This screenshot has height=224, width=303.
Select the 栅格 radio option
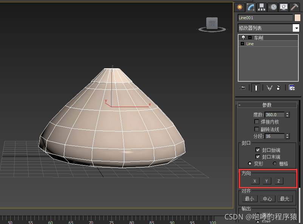[275, 163]
